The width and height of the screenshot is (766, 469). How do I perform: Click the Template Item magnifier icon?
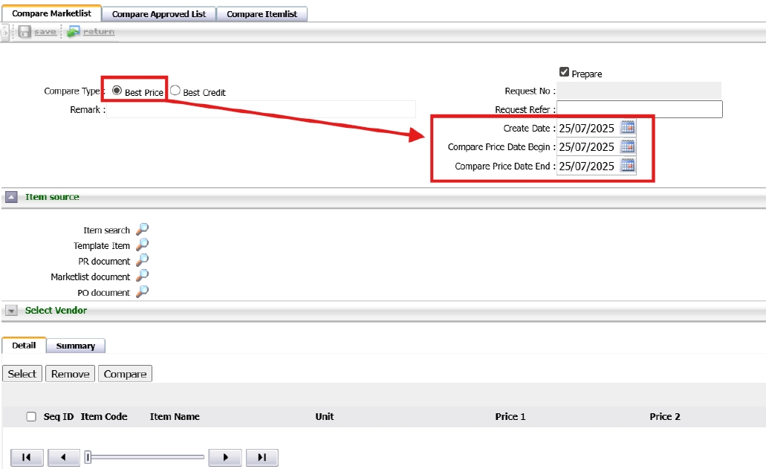(142, 245)
